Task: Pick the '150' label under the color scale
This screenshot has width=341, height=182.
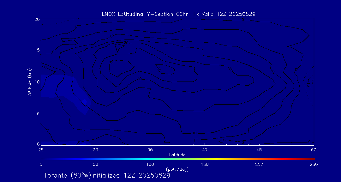Action: click(x=205, y=164)
